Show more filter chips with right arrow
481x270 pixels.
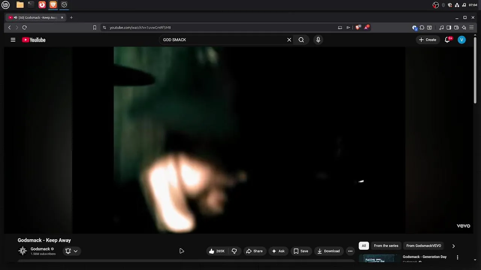[453, 246]
